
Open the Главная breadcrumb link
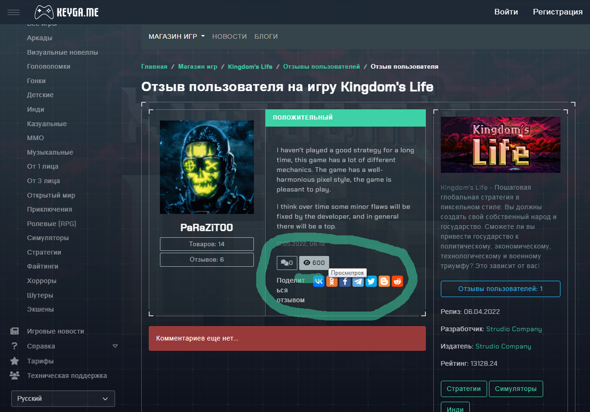click(x=154, y=66)
